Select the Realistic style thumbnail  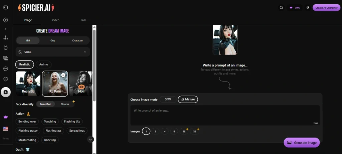[x=28, y=84]
